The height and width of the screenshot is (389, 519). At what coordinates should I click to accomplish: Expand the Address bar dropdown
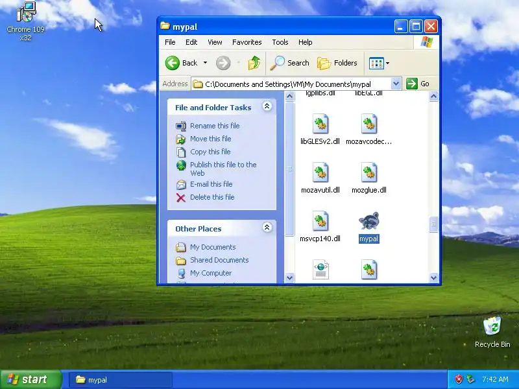396,84
